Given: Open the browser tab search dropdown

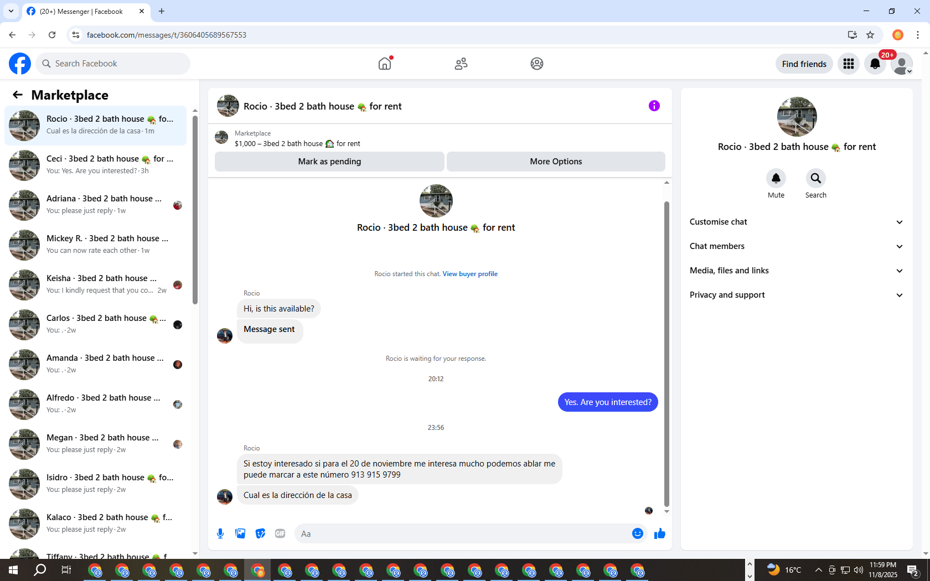Looking at the screenshot, I should point(11,11).
